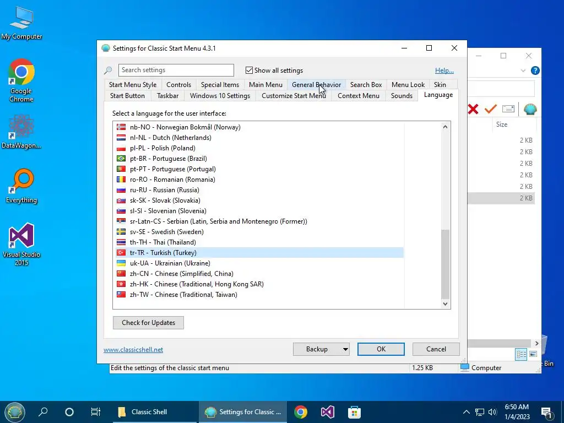
Task: Open Visual Studio from the taskbar
Action: coord(327,412)
